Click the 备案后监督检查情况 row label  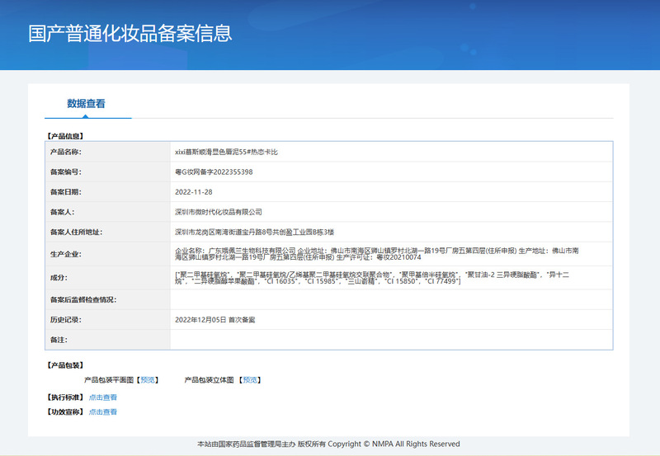[83, 299]
